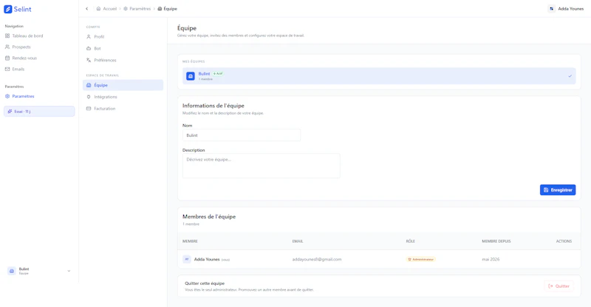This screenshot has height=307, width=591.
Task: Click Adda Younes name in members table
Action: (207, 260)
